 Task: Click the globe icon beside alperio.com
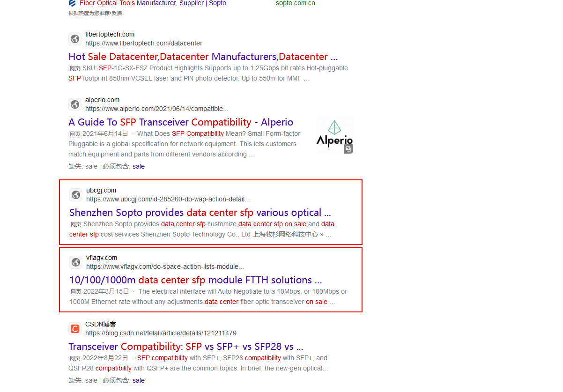(75, 104)
